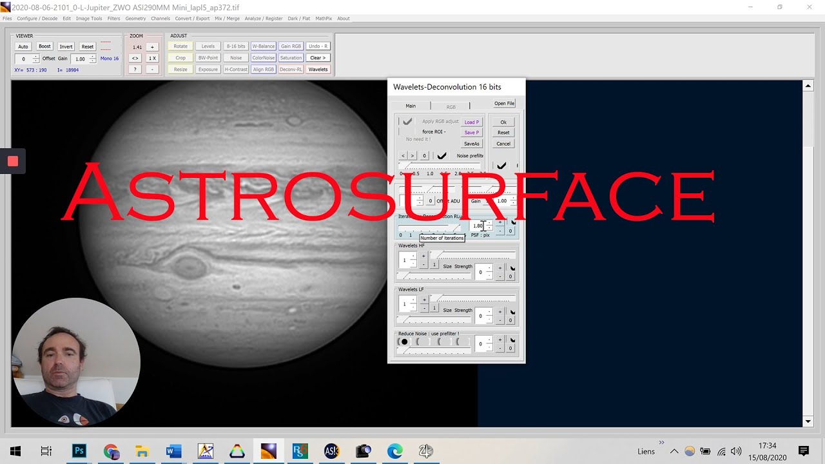The image size is (825, 464).
Task: Click the <> fit button in ZOOM panel
Action: 135,58
